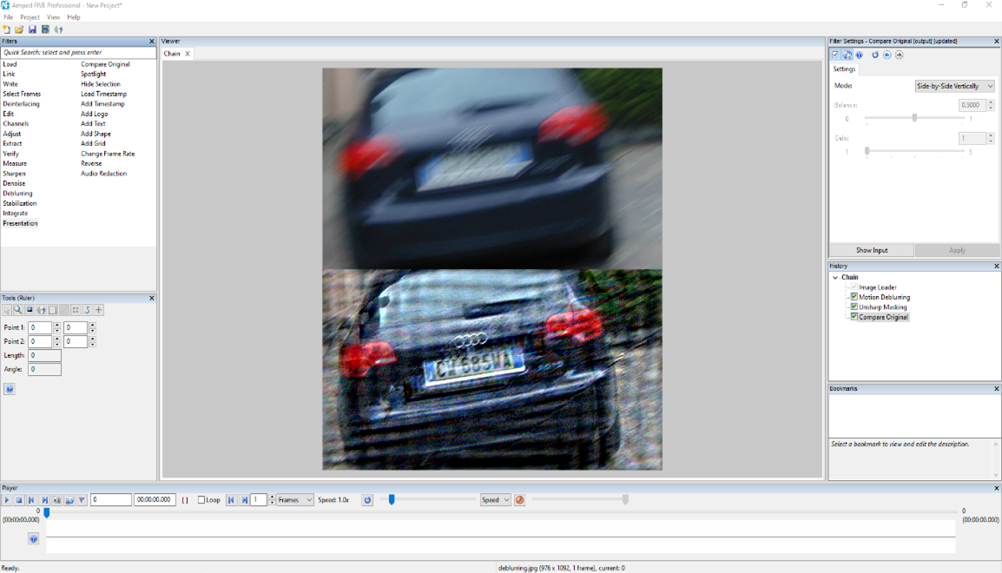1002x573 pixels.
Task: Open the Project menu
Action: click(x=30, y=17)
